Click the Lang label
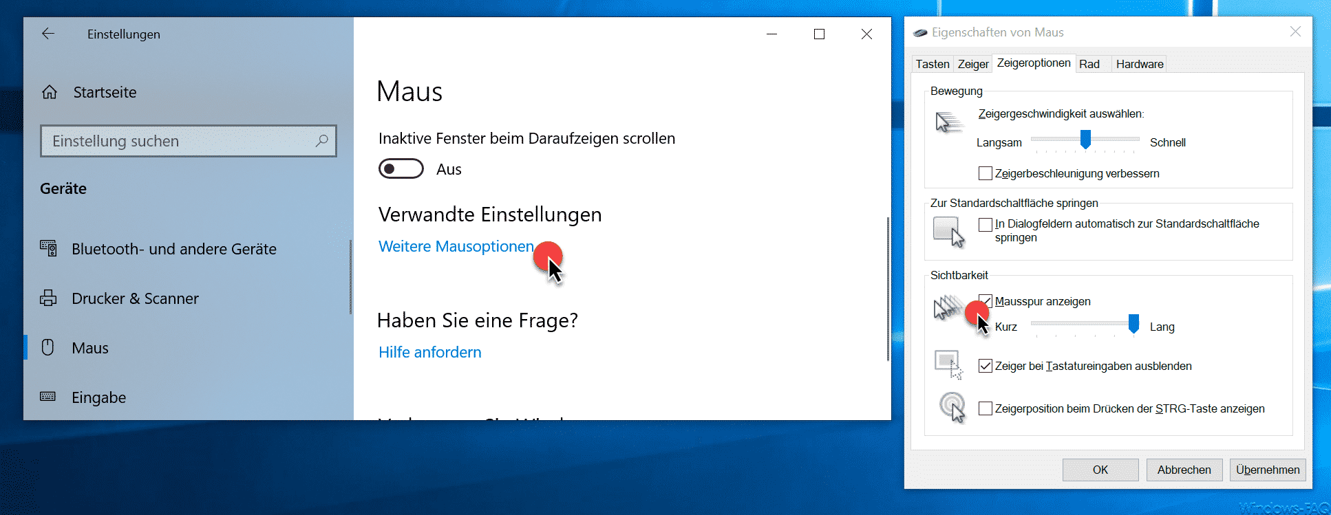The width and height of the screenshot is (1331, 515). point(1162,327)
